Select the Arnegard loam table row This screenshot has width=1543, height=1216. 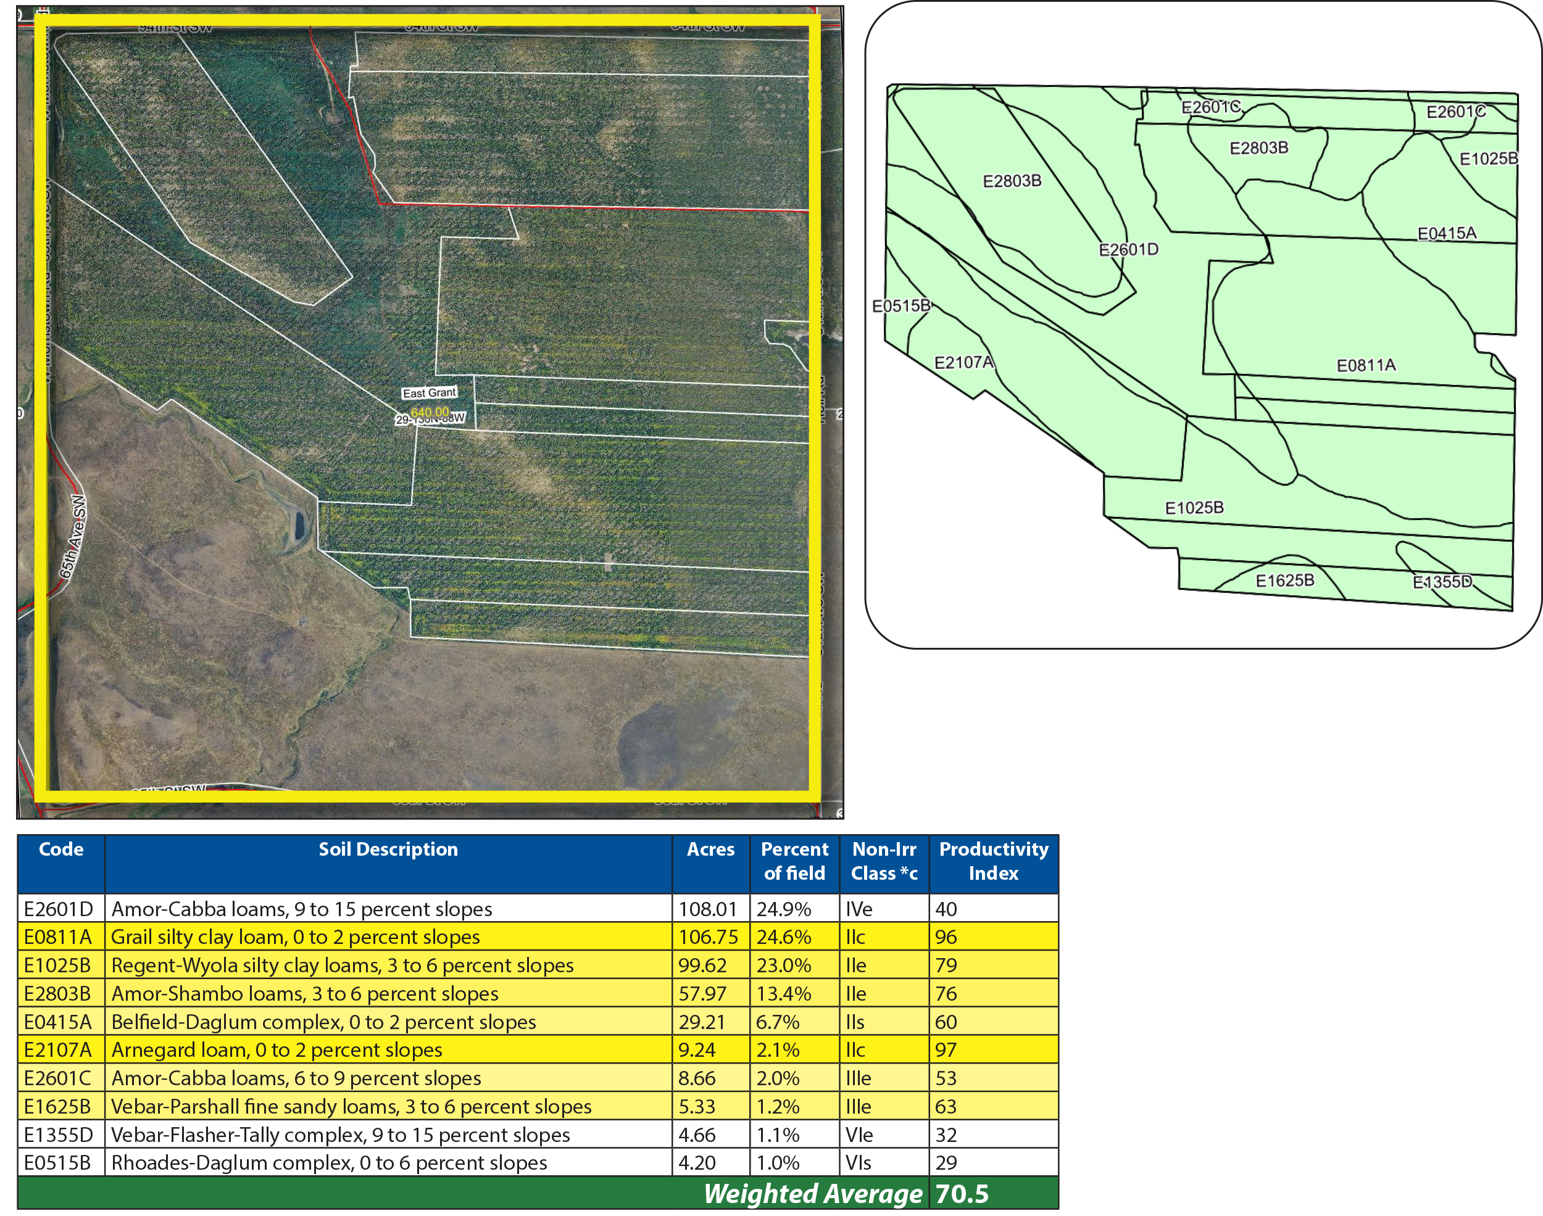[277, 1050]
